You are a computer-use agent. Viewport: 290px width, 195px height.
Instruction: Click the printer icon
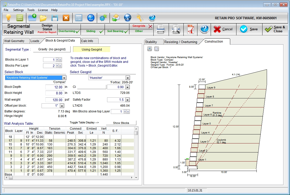click(160, 29)
